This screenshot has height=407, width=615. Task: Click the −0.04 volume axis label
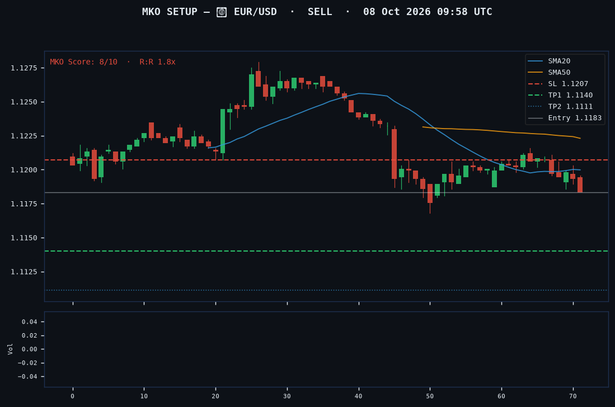(x=27, y=377)
